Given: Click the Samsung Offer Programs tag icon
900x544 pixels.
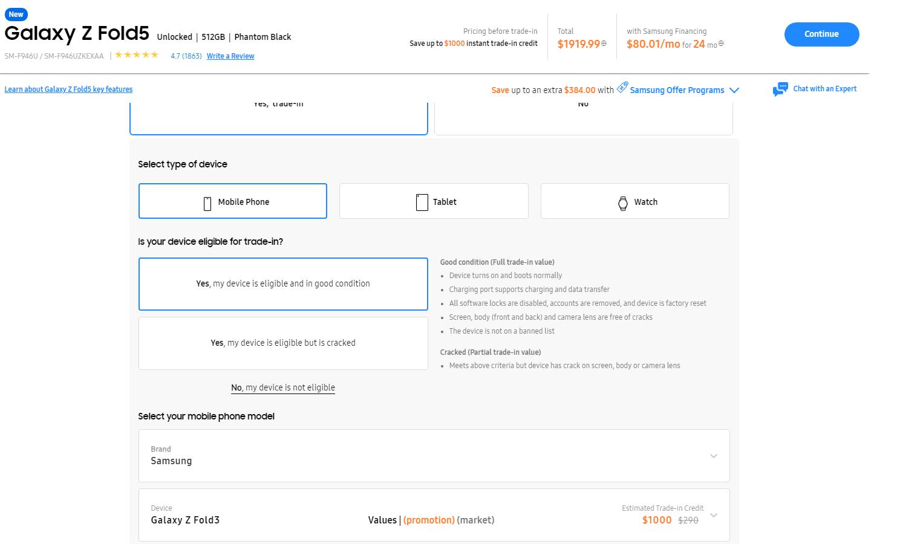Looking at the screenshot, I should point(622,88).
